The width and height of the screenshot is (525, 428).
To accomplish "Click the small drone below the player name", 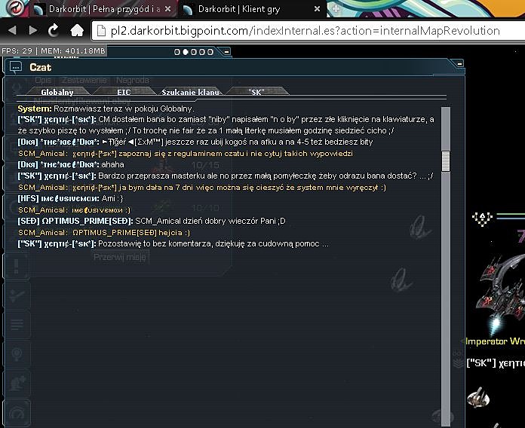I will click(478, 398).
